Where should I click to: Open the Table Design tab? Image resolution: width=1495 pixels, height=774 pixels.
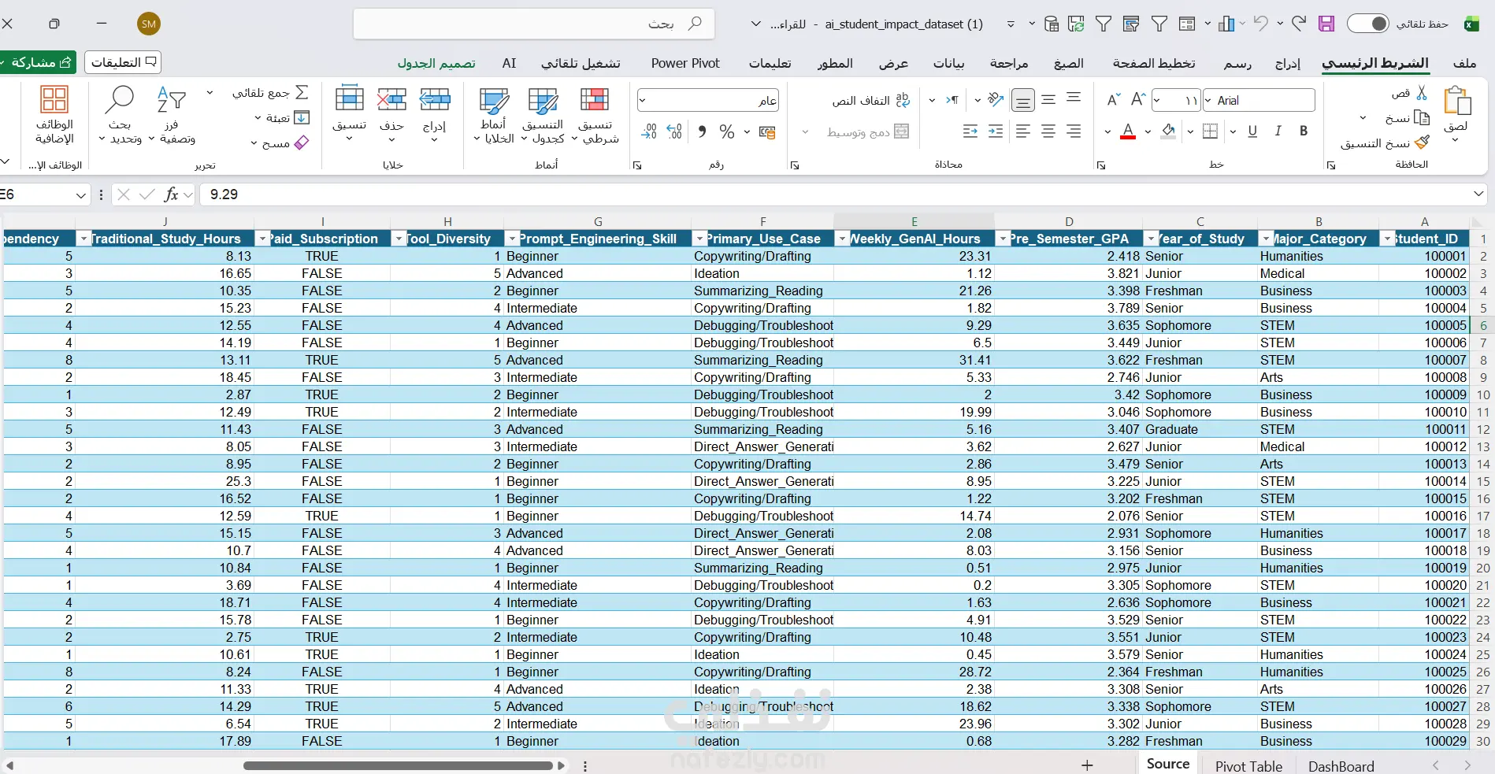pos(436,63)
